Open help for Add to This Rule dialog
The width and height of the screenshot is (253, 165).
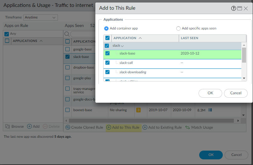coord(233,8)
